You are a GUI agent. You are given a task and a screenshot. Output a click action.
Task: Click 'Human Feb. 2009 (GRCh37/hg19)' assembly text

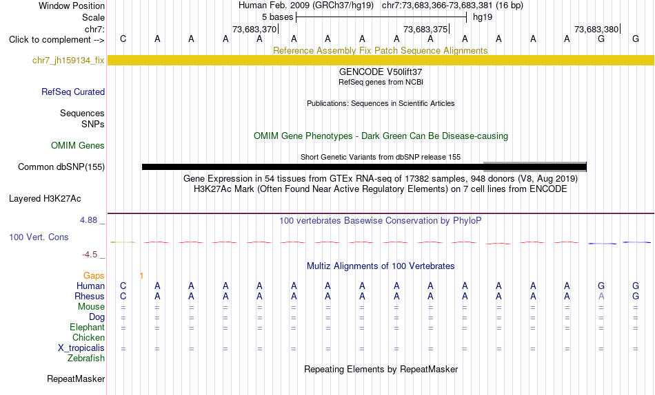pos(307,6)
